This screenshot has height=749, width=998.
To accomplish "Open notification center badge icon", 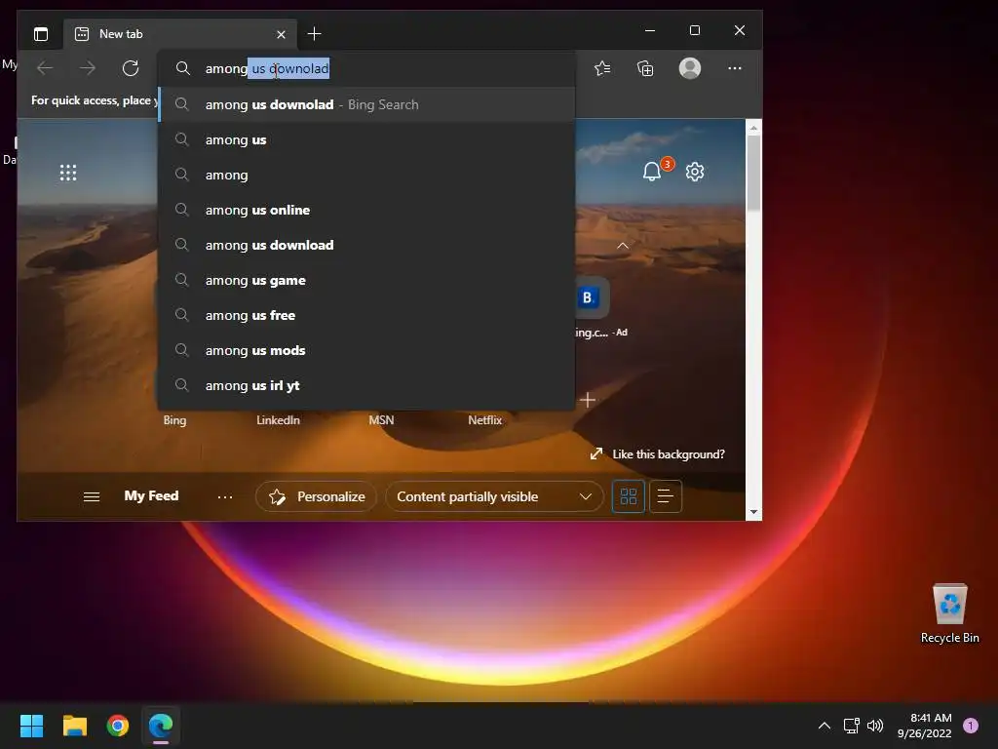I will pos(971,726).
